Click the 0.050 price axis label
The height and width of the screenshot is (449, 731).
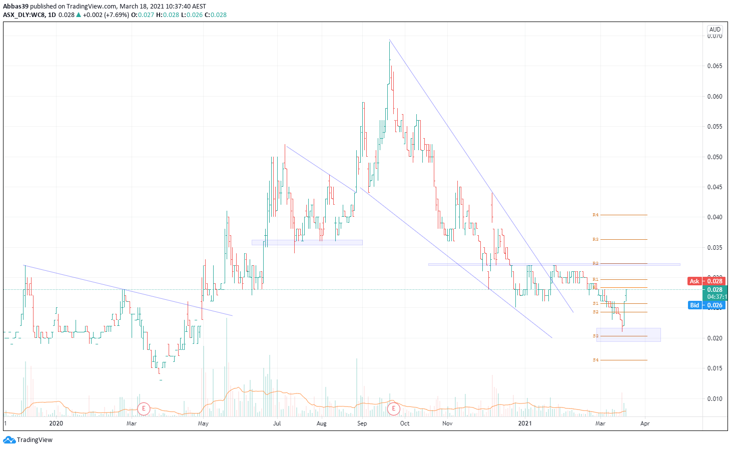(715, 157)
